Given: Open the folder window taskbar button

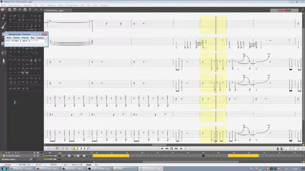Looking at the screenshot, I should coord(124,169).
